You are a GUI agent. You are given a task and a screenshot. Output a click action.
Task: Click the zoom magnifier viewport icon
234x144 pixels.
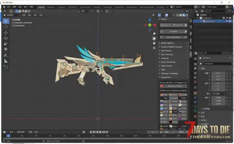(154, 34)
